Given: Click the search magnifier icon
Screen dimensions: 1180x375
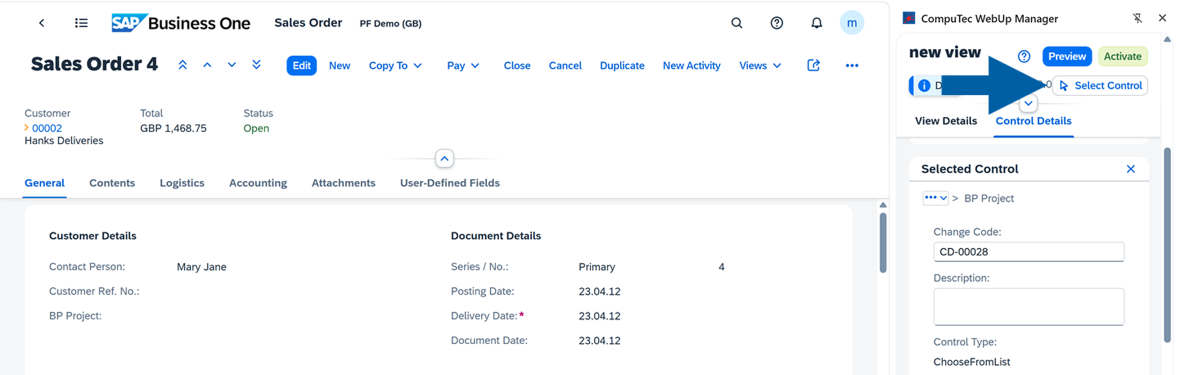Looking at the screenshot, I should coord(736,23).
